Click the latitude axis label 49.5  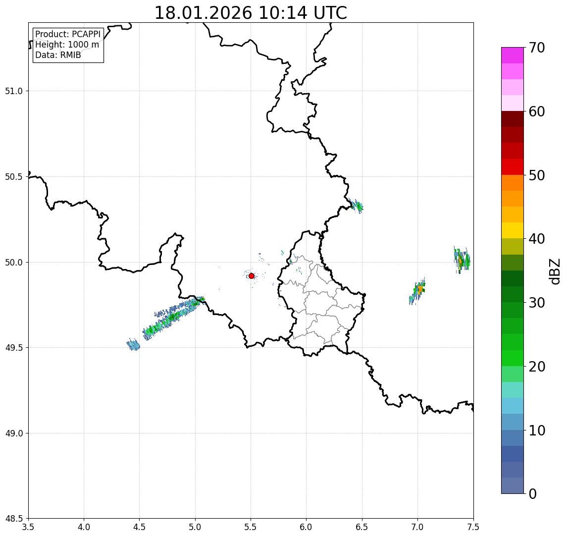coord(14,348)
